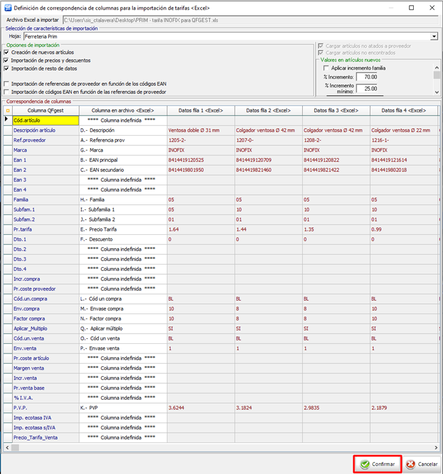The height and width of the screenshot is (474, 443).
Task: Open column mapping for Cód.artículo row
Action: [123, 121]
